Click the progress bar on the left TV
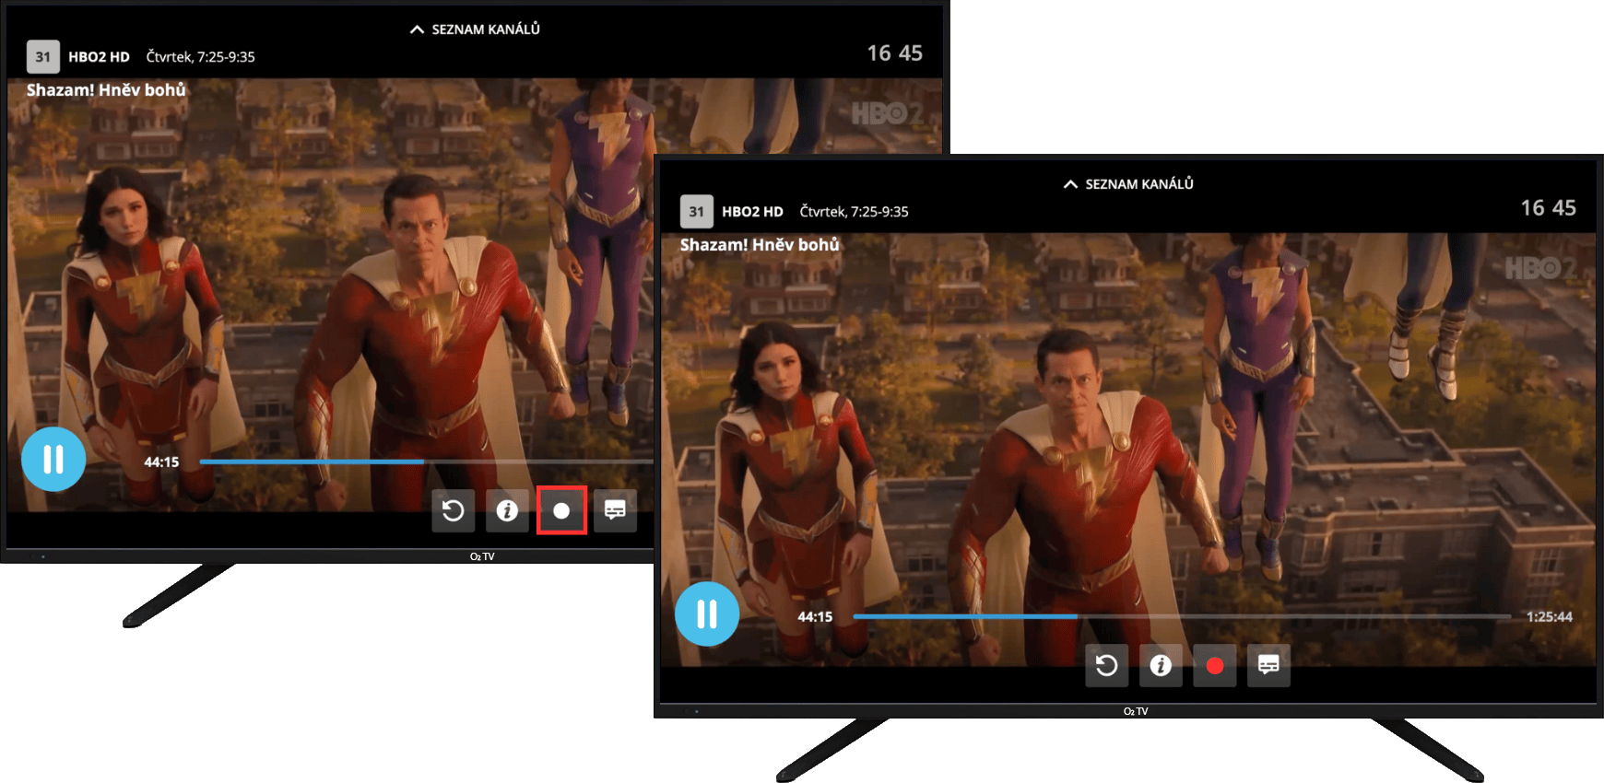Screen dimensions: 1604x783 pos(424,462)
